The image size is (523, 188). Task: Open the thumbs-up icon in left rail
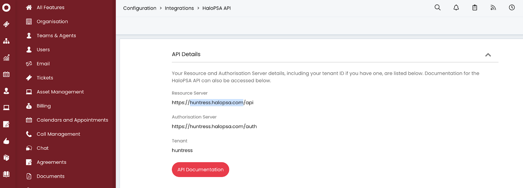pyautogui.click(x=6, y=141)
